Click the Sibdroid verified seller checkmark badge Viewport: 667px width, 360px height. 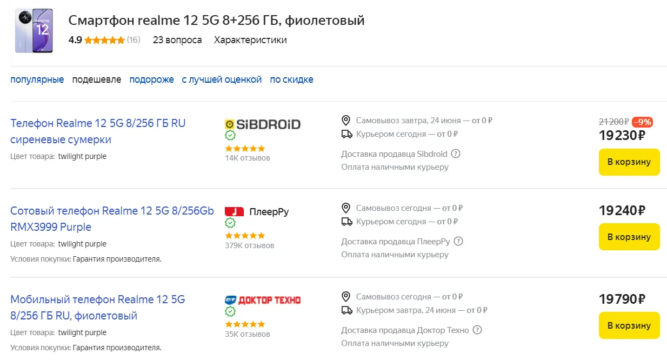[x=230, y=136]
